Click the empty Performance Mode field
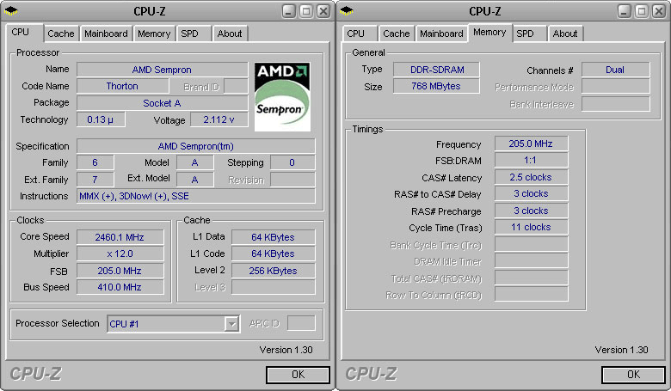This screenshot has height=391, width=671. (615, 87)
